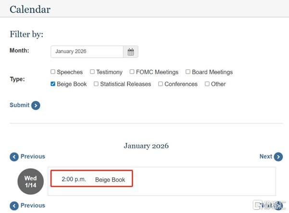Click the bottom Previous month link text

tap(33, 205)
